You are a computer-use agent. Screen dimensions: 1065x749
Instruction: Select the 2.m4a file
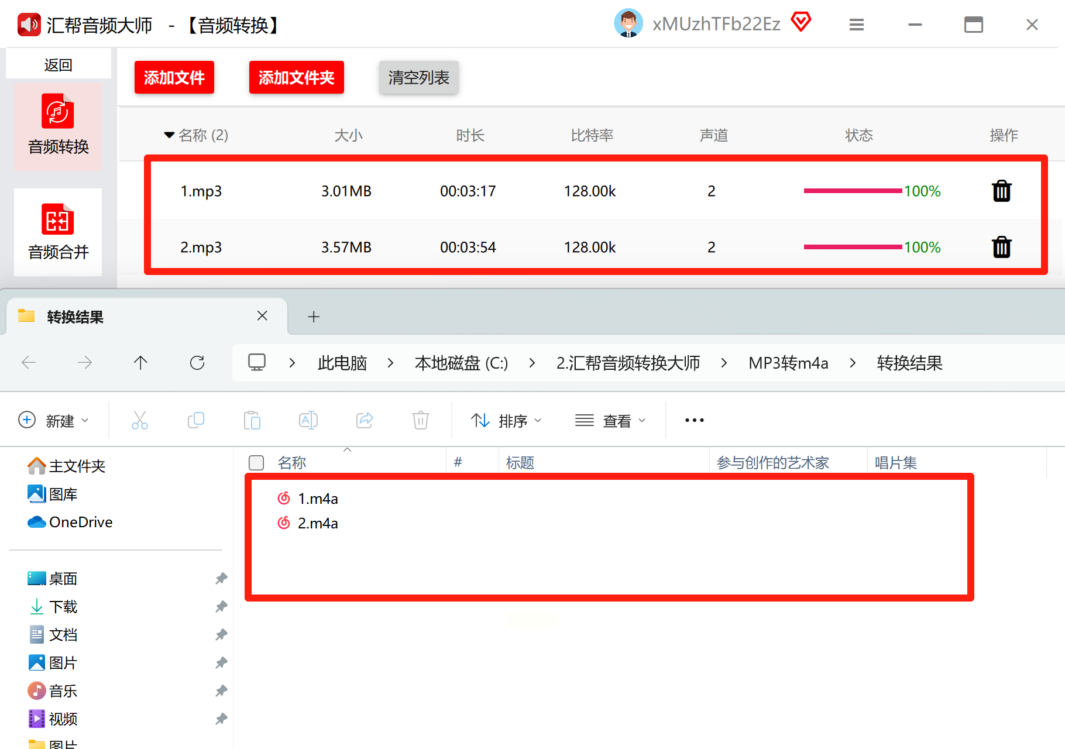pos(308,523)
